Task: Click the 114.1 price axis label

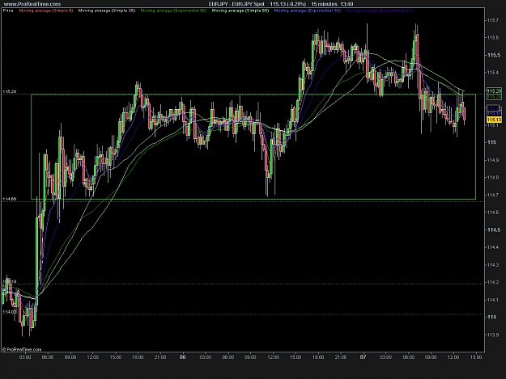Action: [x=492, y=300]
